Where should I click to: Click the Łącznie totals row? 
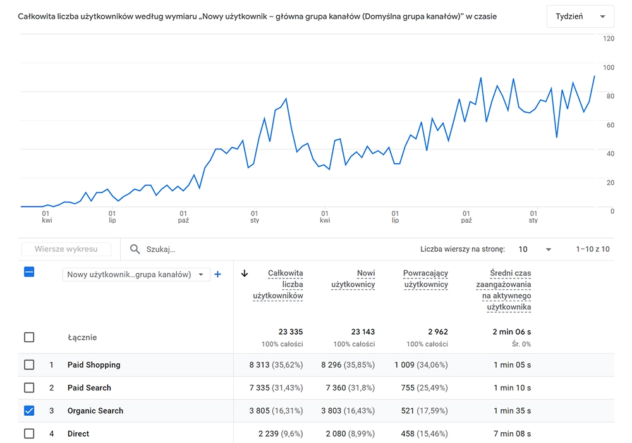(x=83, y=337)
